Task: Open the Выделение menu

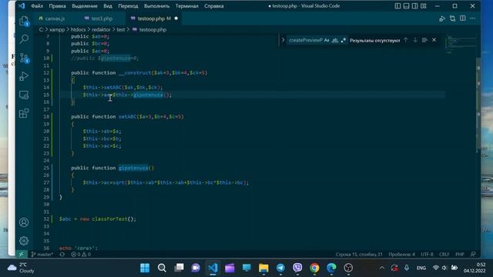Action: (85, 6)
